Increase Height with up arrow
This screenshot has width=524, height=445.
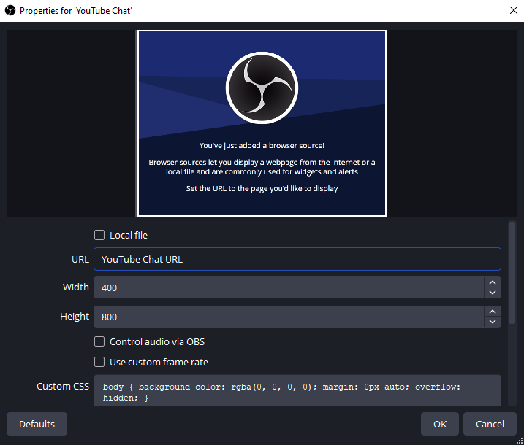pos(493,311)
